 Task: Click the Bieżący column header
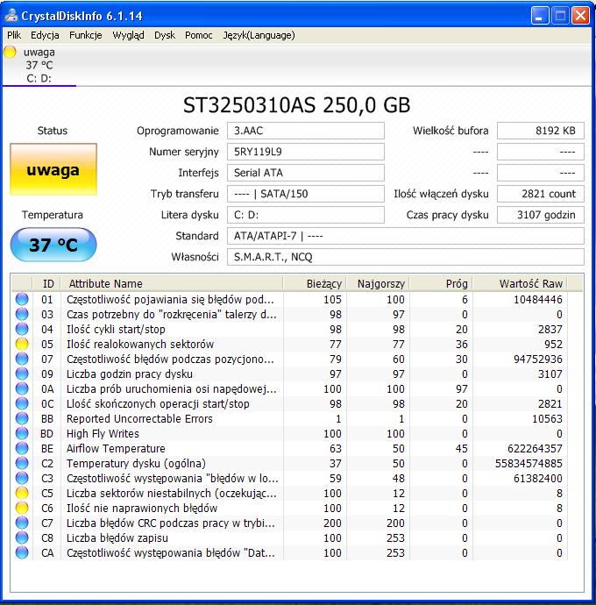click(x=315, y=283)
